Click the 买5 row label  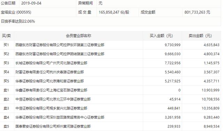pos(6,81)
